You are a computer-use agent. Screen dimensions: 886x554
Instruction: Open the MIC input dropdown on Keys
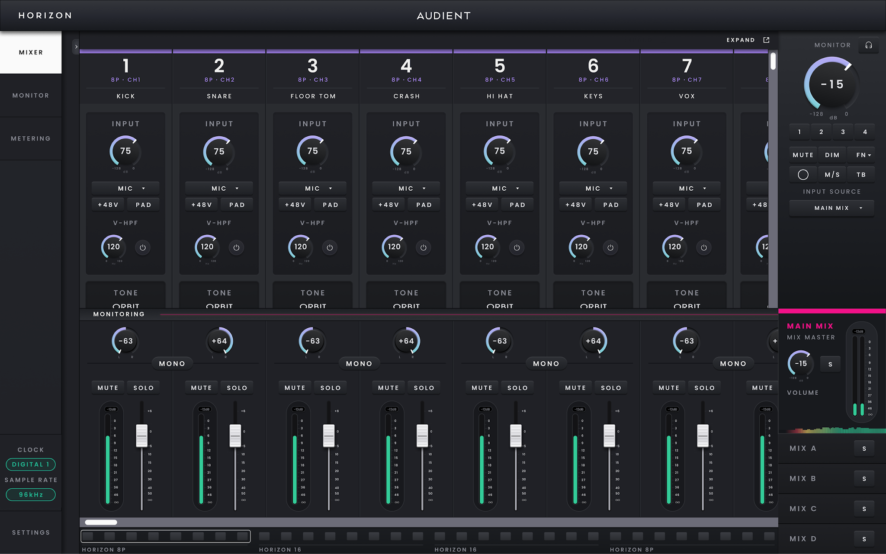click(x=593, y=189)
